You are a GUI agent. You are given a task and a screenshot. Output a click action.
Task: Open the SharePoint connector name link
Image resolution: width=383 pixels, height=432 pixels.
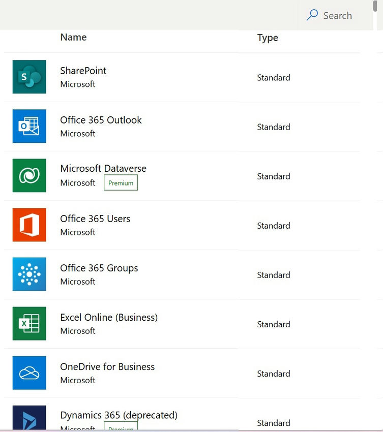click(83, 71)
